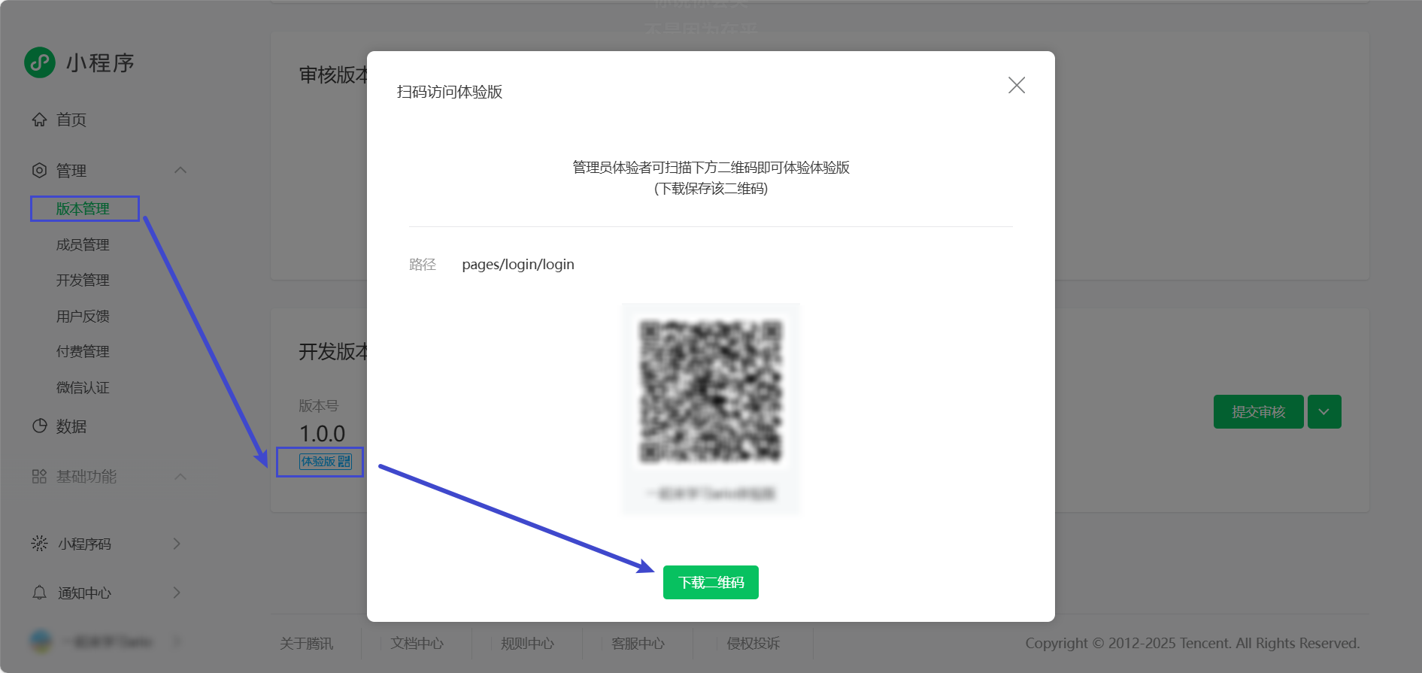Open the 首页 home icon
The width and height of the screenshot is (1422, 673).
39,120
